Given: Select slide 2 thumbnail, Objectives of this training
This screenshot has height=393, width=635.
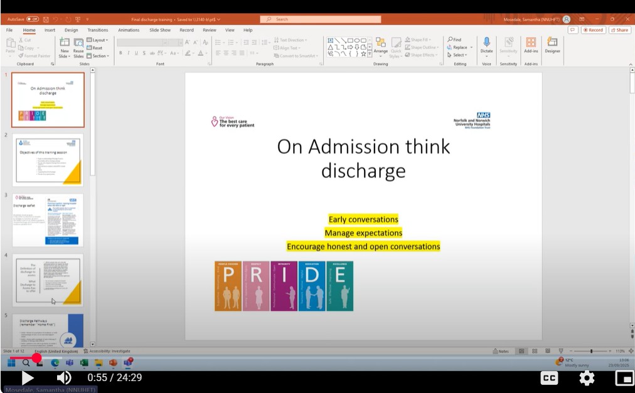Looking at the screenshot, I should coord(48,160).
